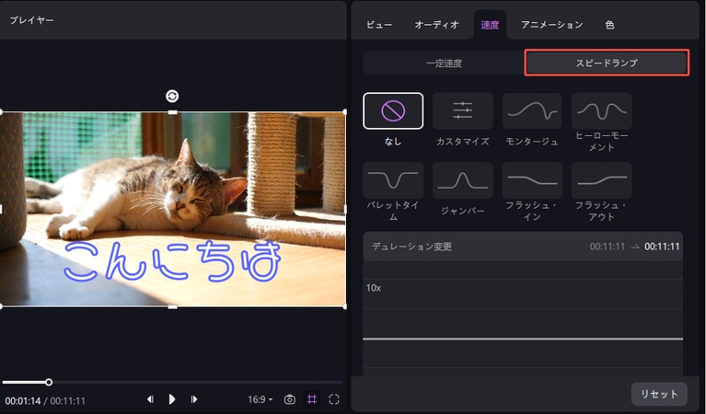
Task: Step forward one frame
Action: tap(193, 399)
